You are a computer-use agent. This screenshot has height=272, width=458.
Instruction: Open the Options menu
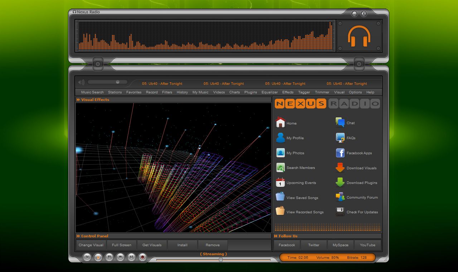coord(355,92)
